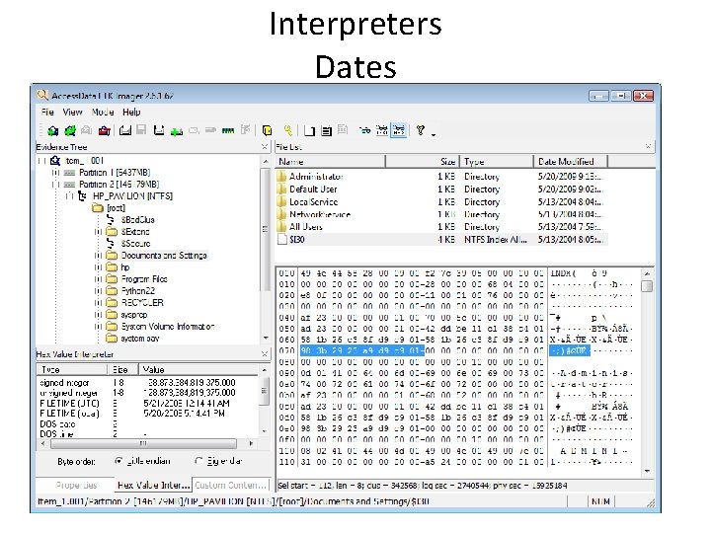Close the Hex Value Interpreter pane
Screen dimensions: 711x533
[x=265, y=354]
